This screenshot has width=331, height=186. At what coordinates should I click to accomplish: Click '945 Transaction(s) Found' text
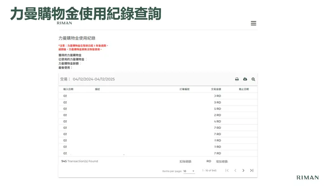click(x=80, y=161)
